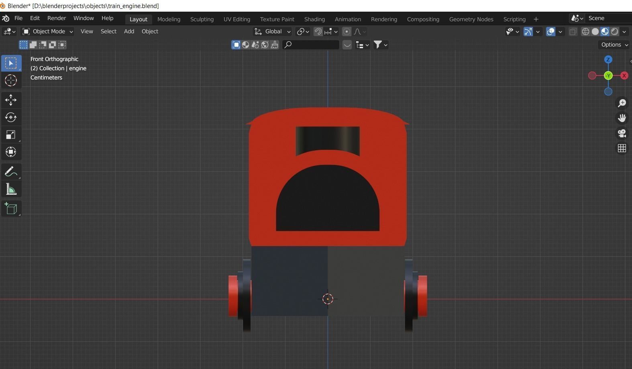Screen dimensions: 632x369
Task: Open the viewport Object menu
Action: coord(150,31)
